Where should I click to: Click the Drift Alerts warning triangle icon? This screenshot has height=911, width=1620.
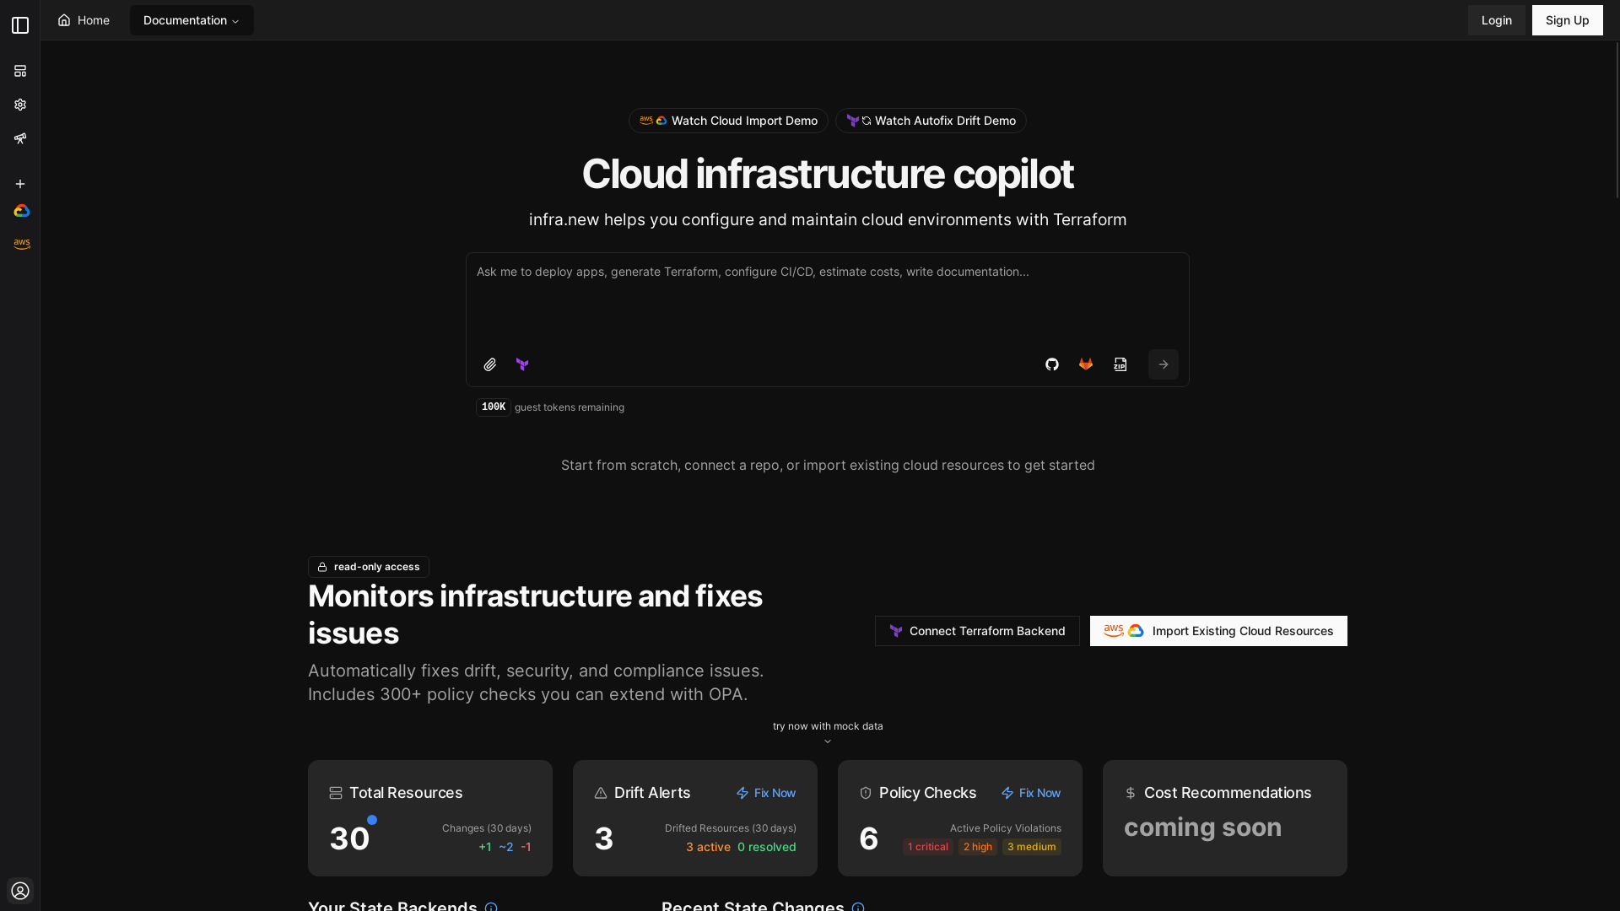601,793
